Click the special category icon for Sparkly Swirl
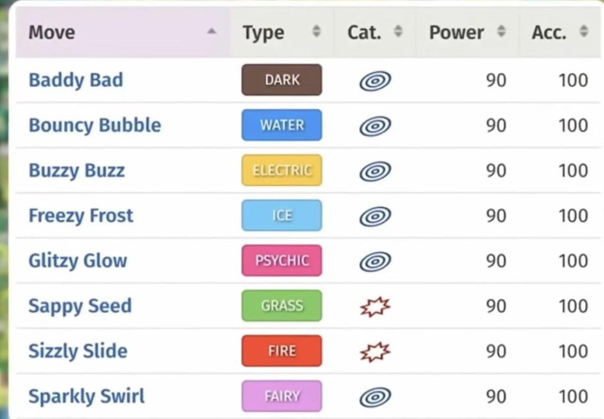The image size is (604, 419). [x=375, y=396]
